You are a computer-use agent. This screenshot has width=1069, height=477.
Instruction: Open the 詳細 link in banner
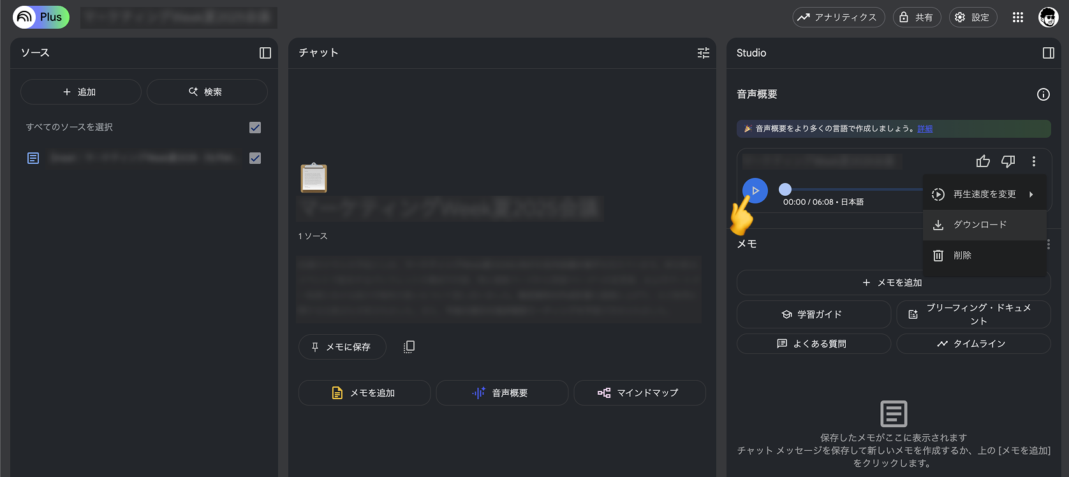pos(925,129)
